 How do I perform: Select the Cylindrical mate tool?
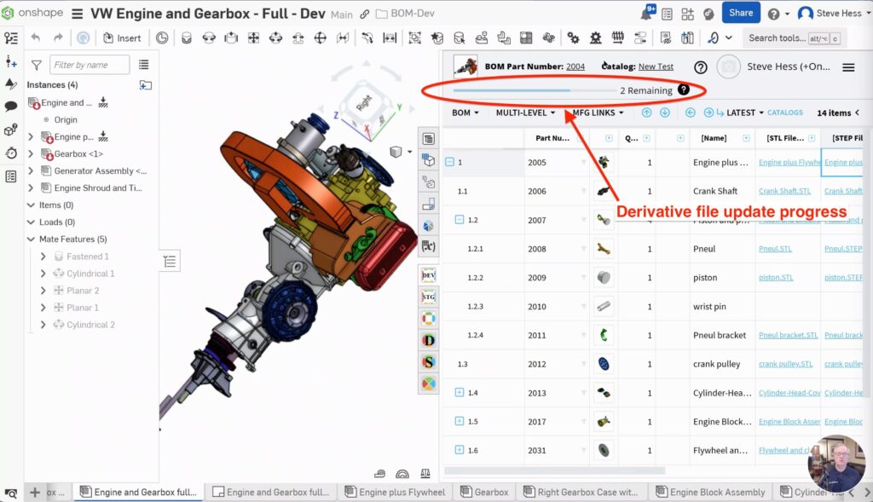pyautogui.click(x=275, y=38)
